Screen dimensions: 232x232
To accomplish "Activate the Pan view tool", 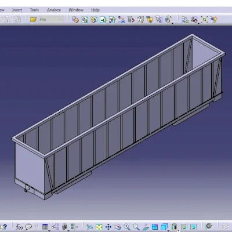I will tap(108, 227).
